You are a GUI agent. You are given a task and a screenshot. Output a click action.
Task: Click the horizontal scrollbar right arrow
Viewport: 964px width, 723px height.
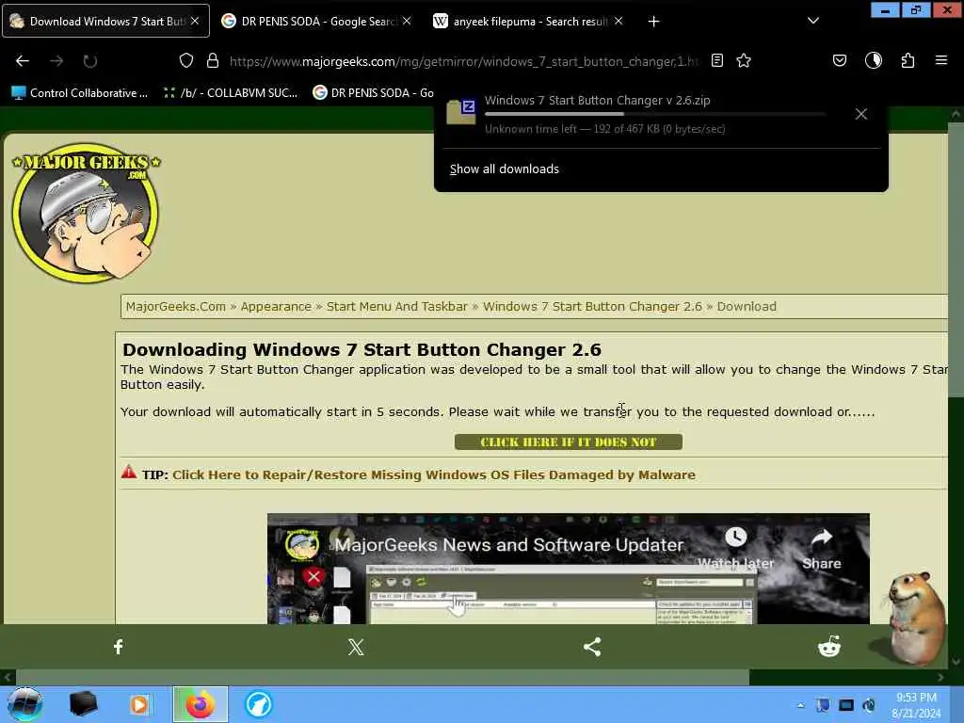940,678
